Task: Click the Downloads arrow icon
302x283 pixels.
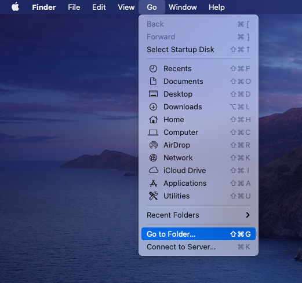Action: coord(153,107)
